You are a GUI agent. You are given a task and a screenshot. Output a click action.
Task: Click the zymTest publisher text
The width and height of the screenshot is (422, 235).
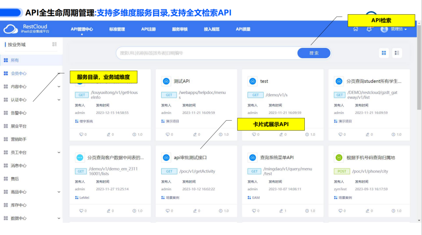tap(340, 189)
